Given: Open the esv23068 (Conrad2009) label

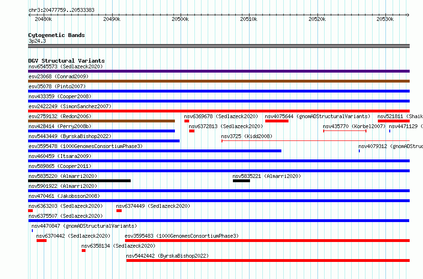Looking at the screenshot, I should (58, 76).
